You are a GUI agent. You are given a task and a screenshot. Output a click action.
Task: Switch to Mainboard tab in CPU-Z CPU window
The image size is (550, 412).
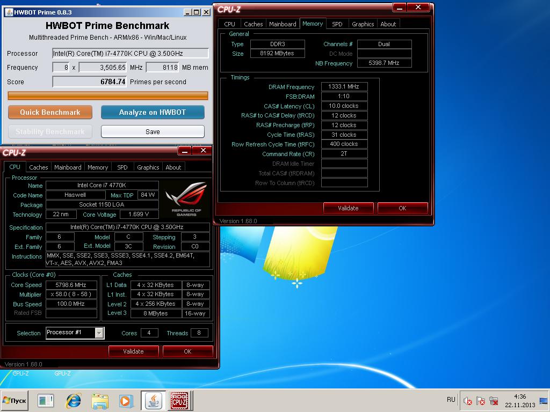(68, 167)
